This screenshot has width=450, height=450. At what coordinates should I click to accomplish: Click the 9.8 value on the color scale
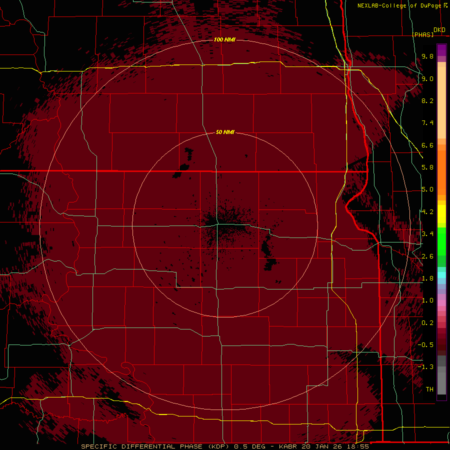(x=427, y=56)
